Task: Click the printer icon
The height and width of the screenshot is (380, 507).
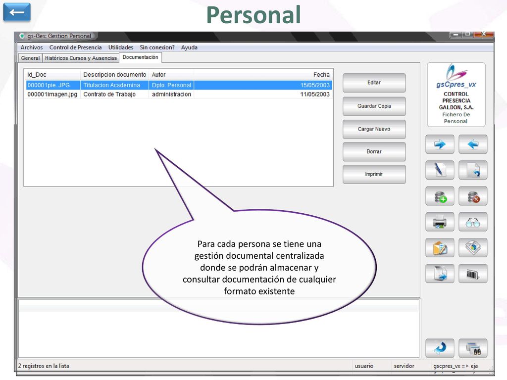Action: (440, 222)
